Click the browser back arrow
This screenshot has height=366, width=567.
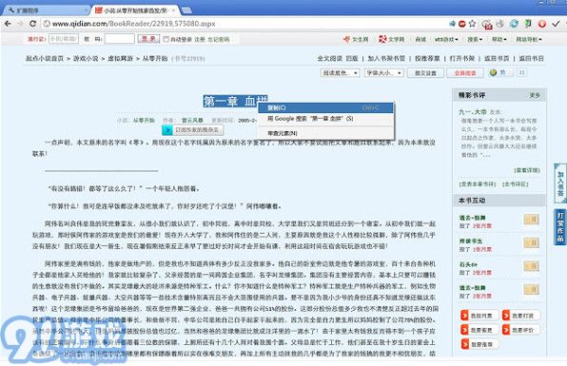click(8, 24)
